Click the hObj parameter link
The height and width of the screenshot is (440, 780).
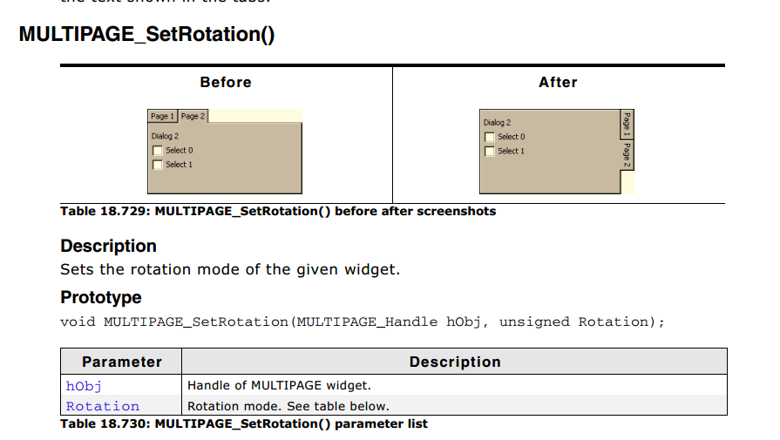click(x=84, y=386)
